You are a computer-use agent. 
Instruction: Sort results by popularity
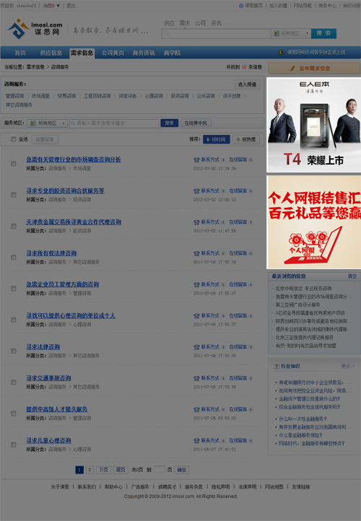coord(245,139)
